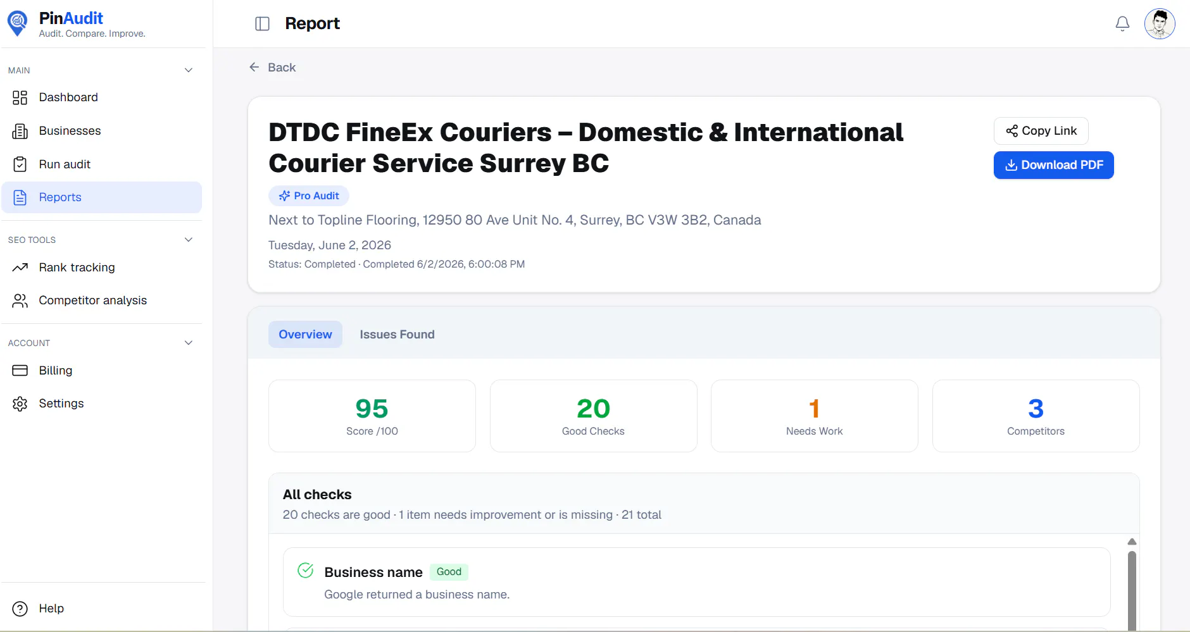1190x632 pixels.
Task: Click the checks list scrollbar thumb
Action: pos(1132,590)
